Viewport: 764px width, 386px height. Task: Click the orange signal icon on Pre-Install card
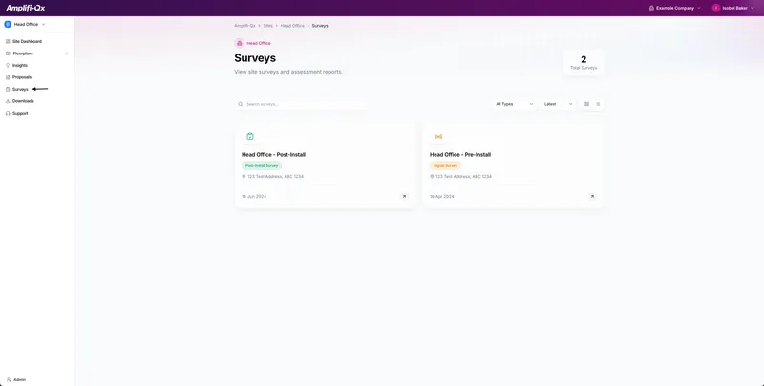(x=438, y=137)
